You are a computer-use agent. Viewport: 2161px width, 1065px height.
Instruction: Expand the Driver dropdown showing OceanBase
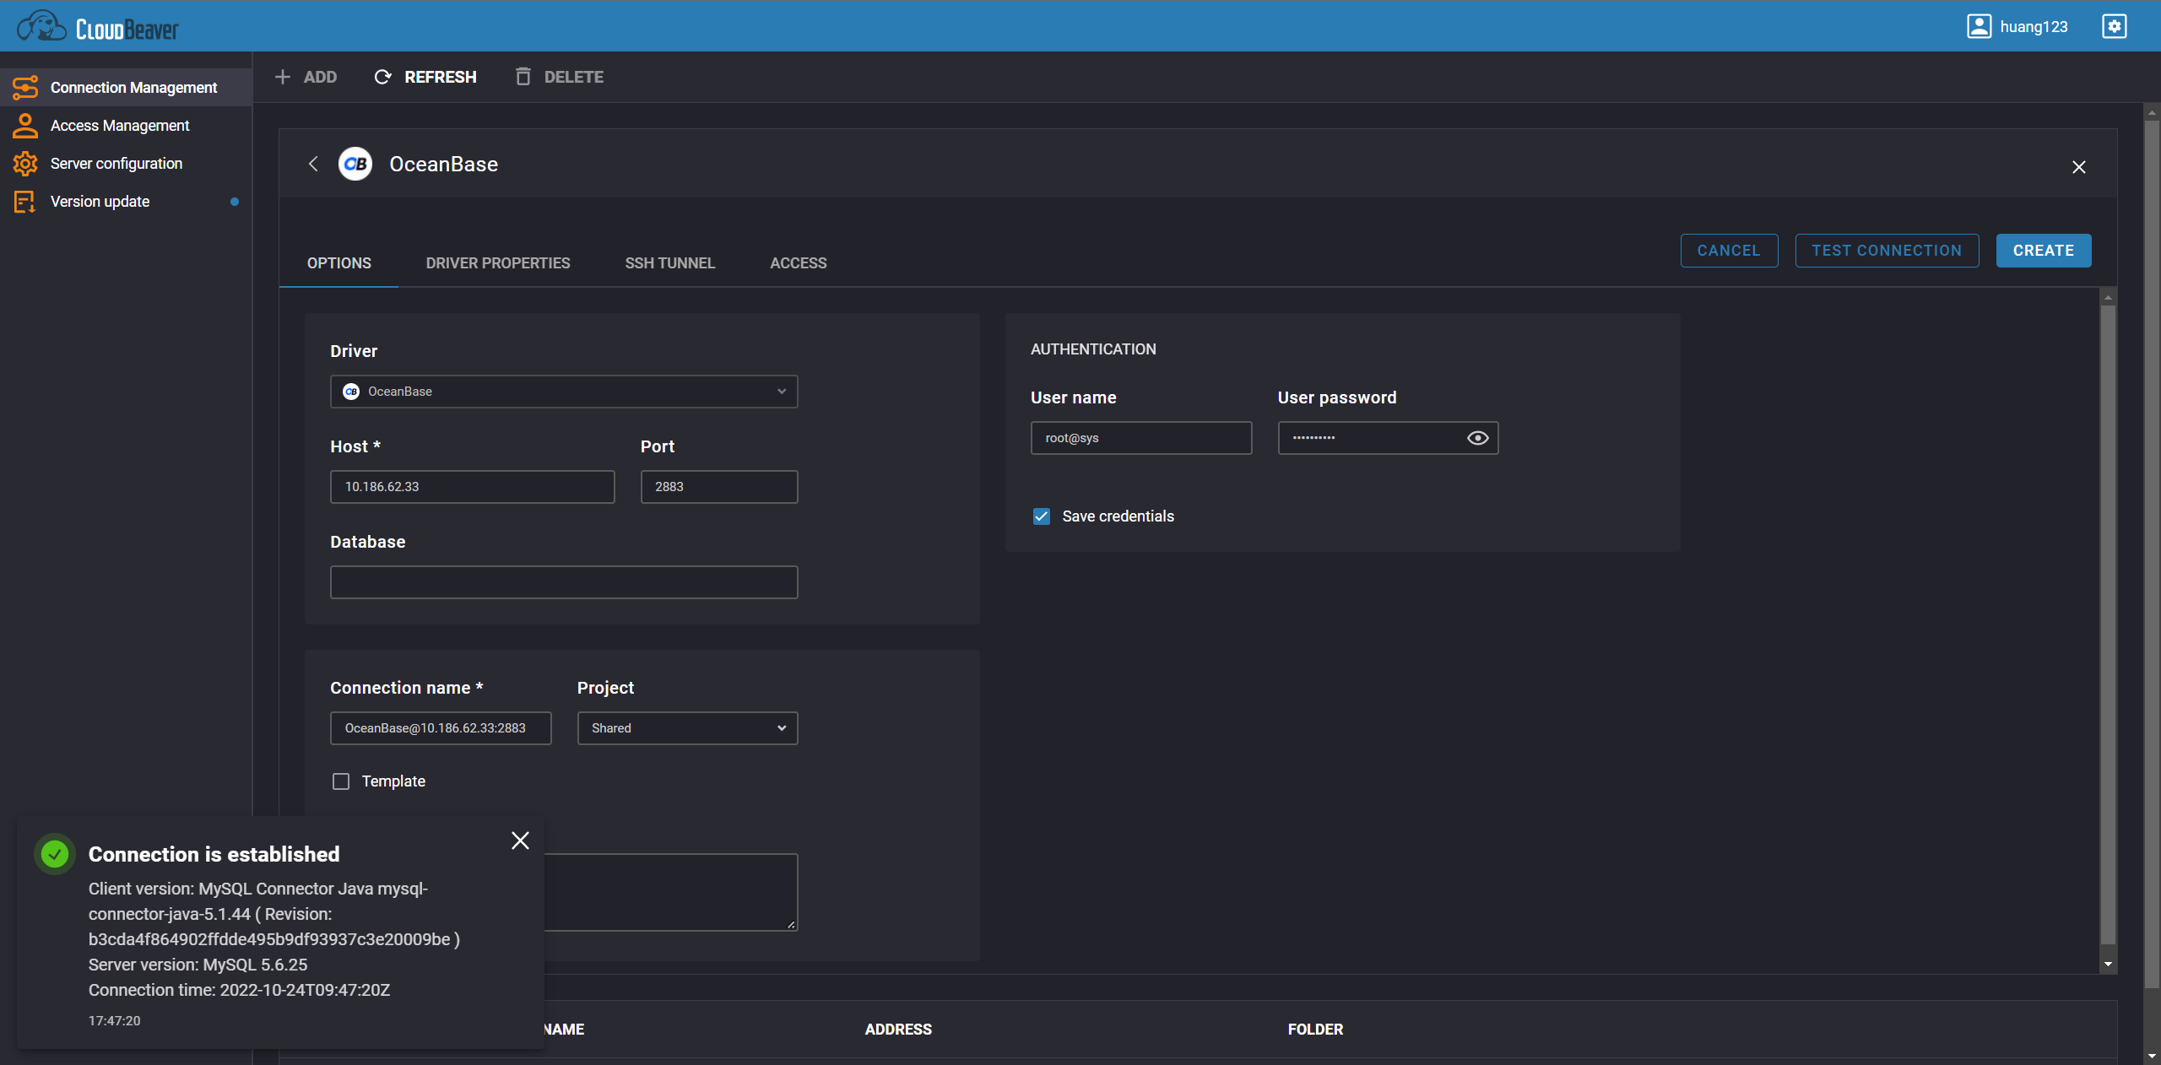564,392
